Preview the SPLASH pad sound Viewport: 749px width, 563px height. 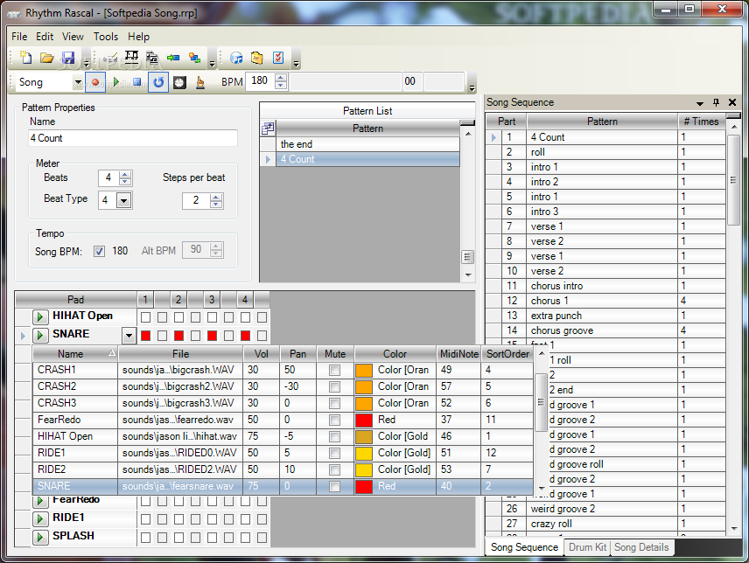coord(39,537)
